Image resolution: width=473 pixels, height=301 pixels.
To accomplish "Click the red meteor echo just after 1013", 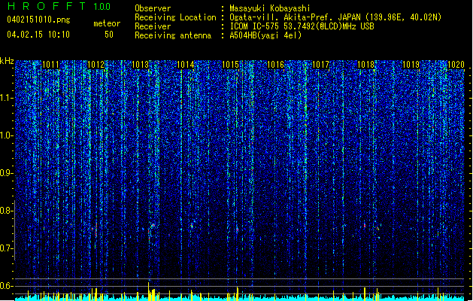I will tap(153, 226).
